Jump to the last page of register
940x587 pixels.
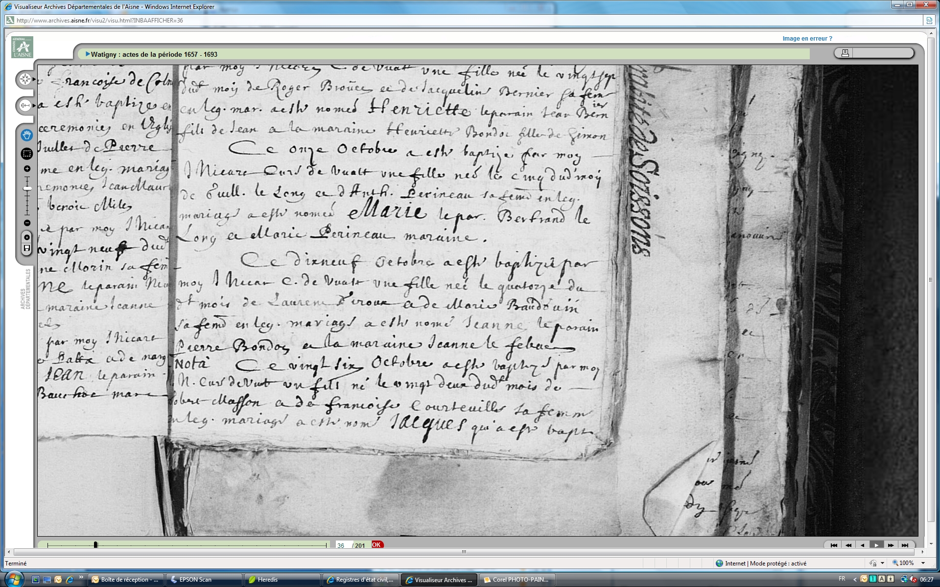[905, 545]
